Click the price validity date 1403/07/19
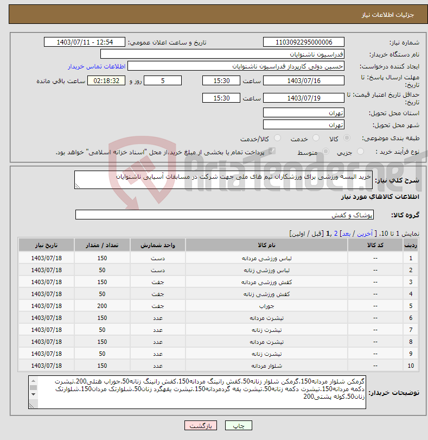Image resolution: width=428 pixels, height=440 pixels. (304, 98)
